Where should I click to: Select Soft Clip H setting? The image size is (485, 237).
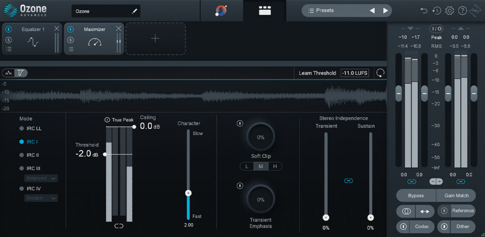[275, 166]
